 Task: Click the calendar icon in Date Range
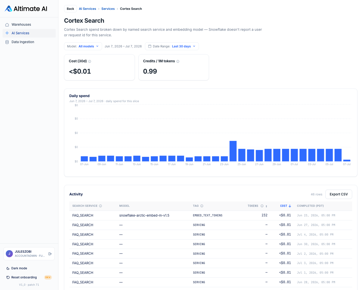[150, 46]
